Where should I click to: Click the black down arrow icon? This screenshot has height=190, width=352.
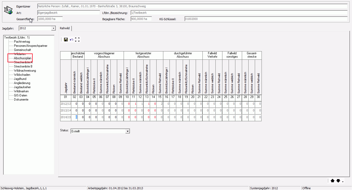click(x=338, y=181)
